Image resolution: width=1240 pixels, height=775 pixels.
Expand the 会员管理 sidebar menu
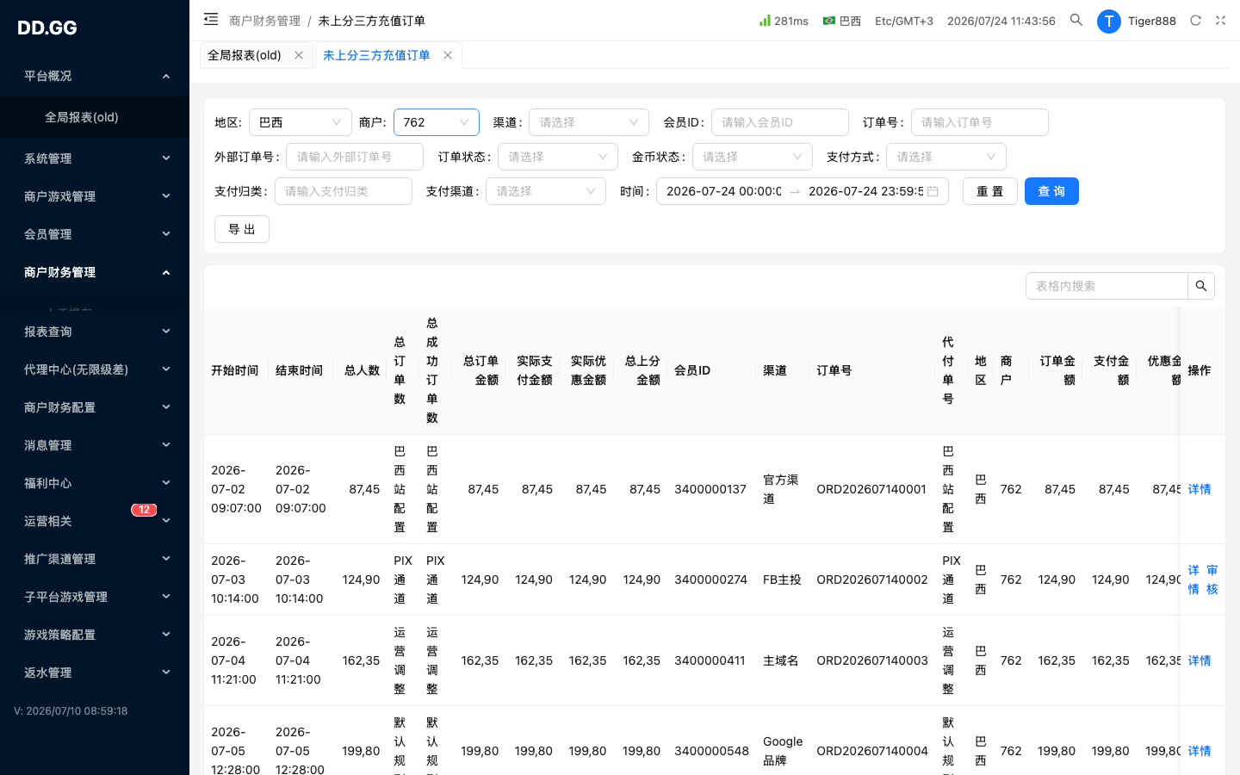pyautogui.click(x=95, y=234)
